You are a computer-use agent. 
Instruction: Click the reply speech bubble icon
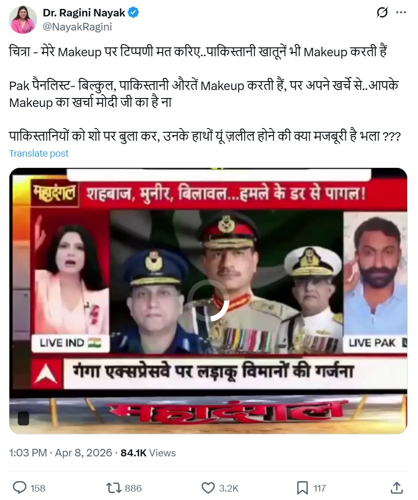coord(20,488)
